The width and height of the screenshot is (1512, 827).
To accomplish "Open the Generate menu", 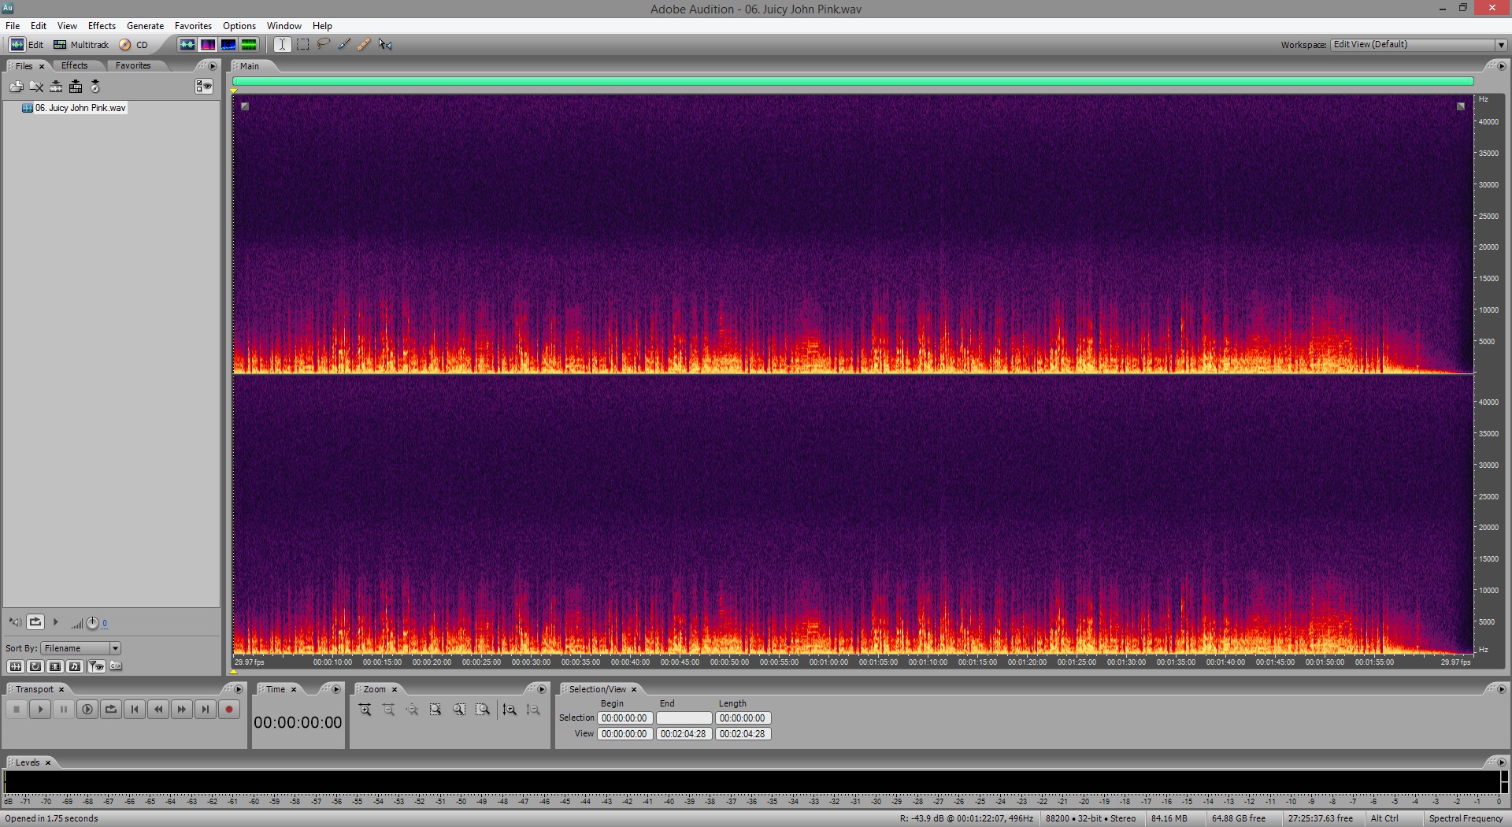I will [145, 26].
